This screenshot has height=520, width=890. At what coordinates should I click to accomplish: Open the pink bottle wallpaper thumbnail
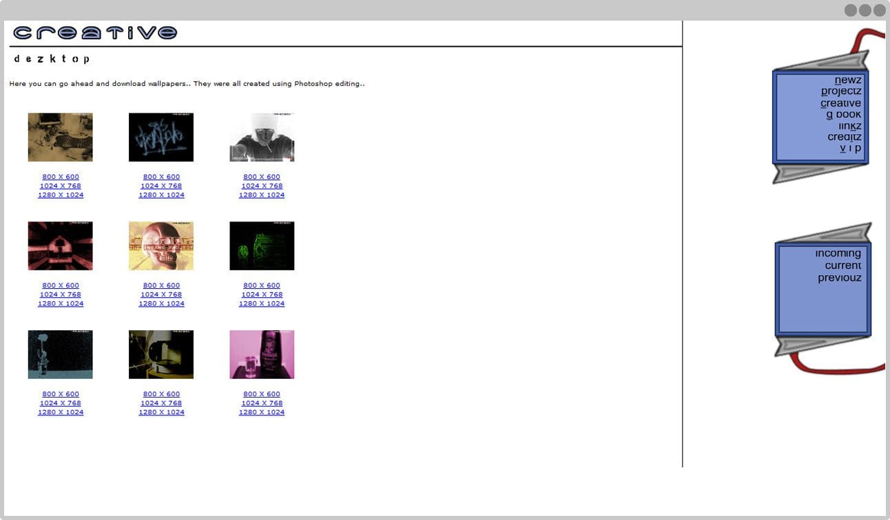tap(262, 354)
